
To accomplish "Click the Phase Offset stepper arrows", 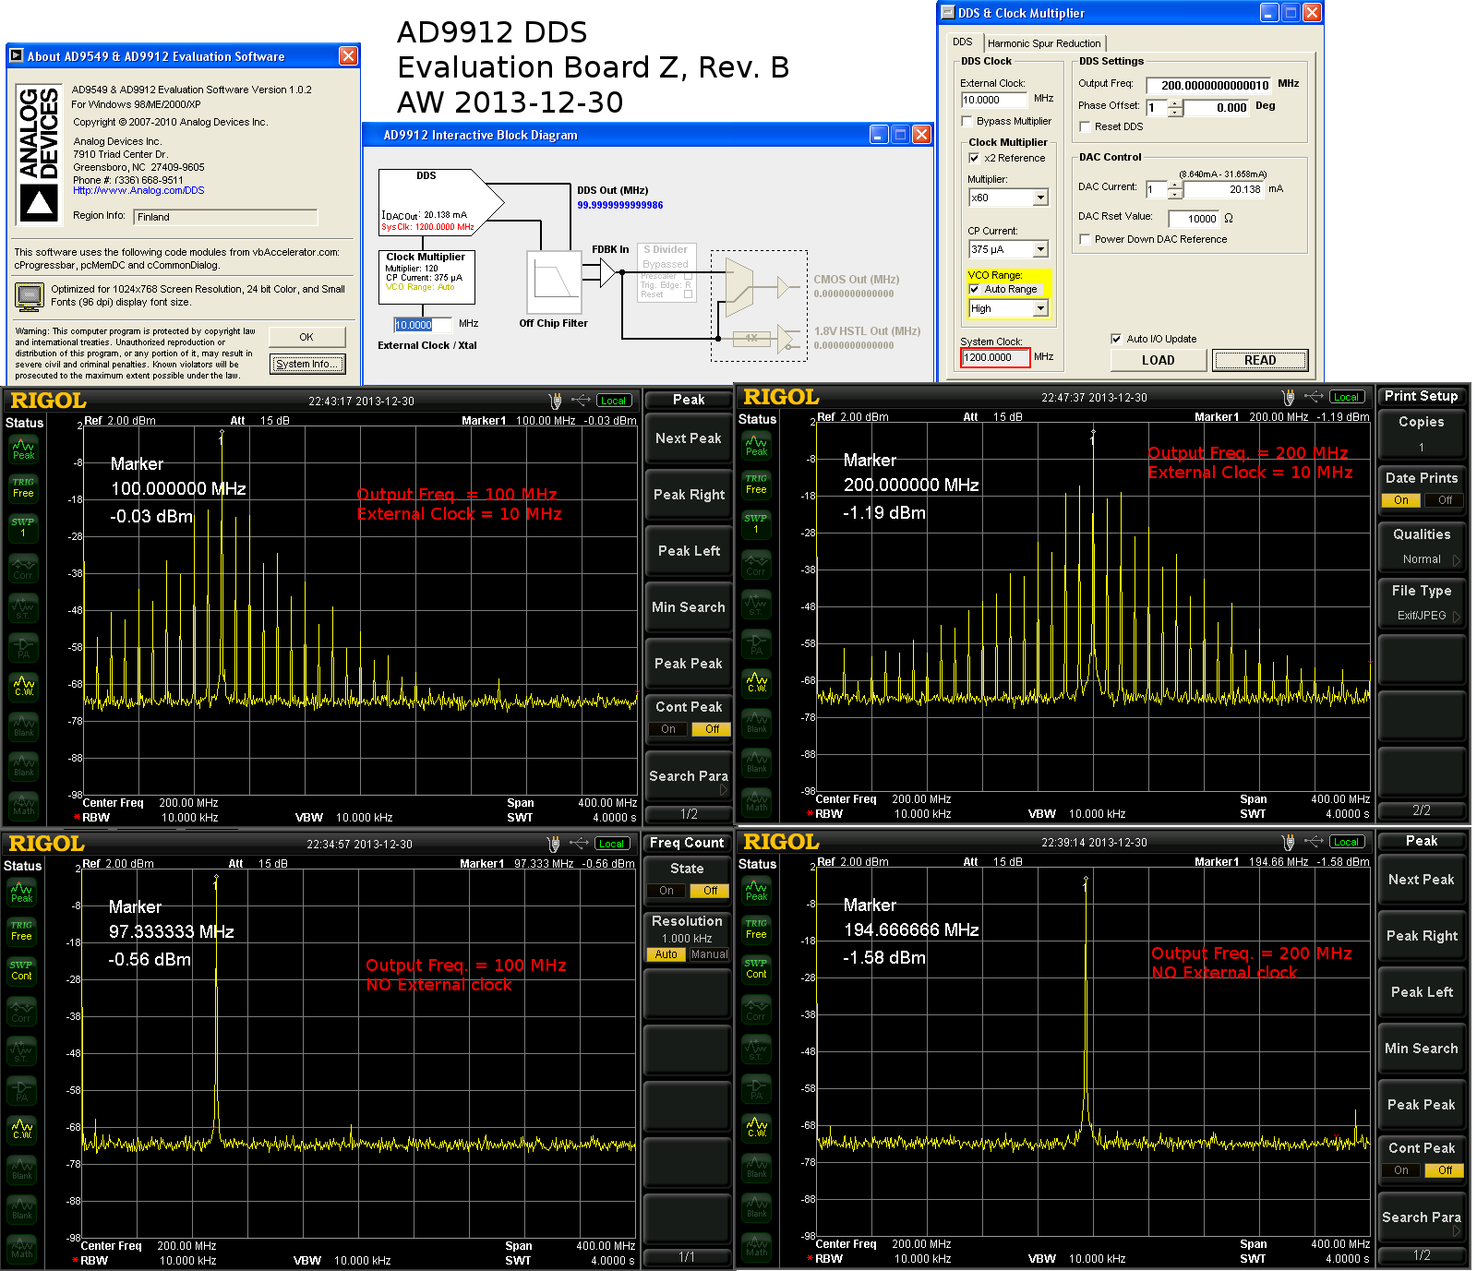I will (x=1175, y=108).
